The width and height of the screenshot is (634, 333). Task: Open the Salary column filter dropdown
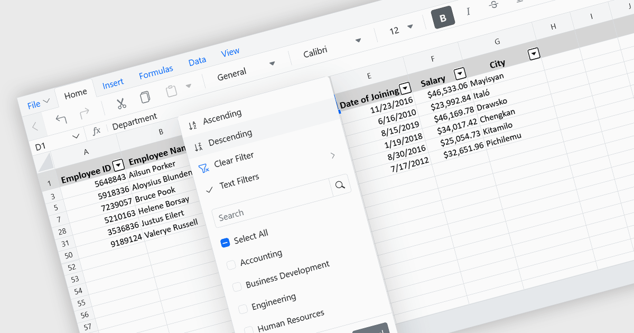460,73
